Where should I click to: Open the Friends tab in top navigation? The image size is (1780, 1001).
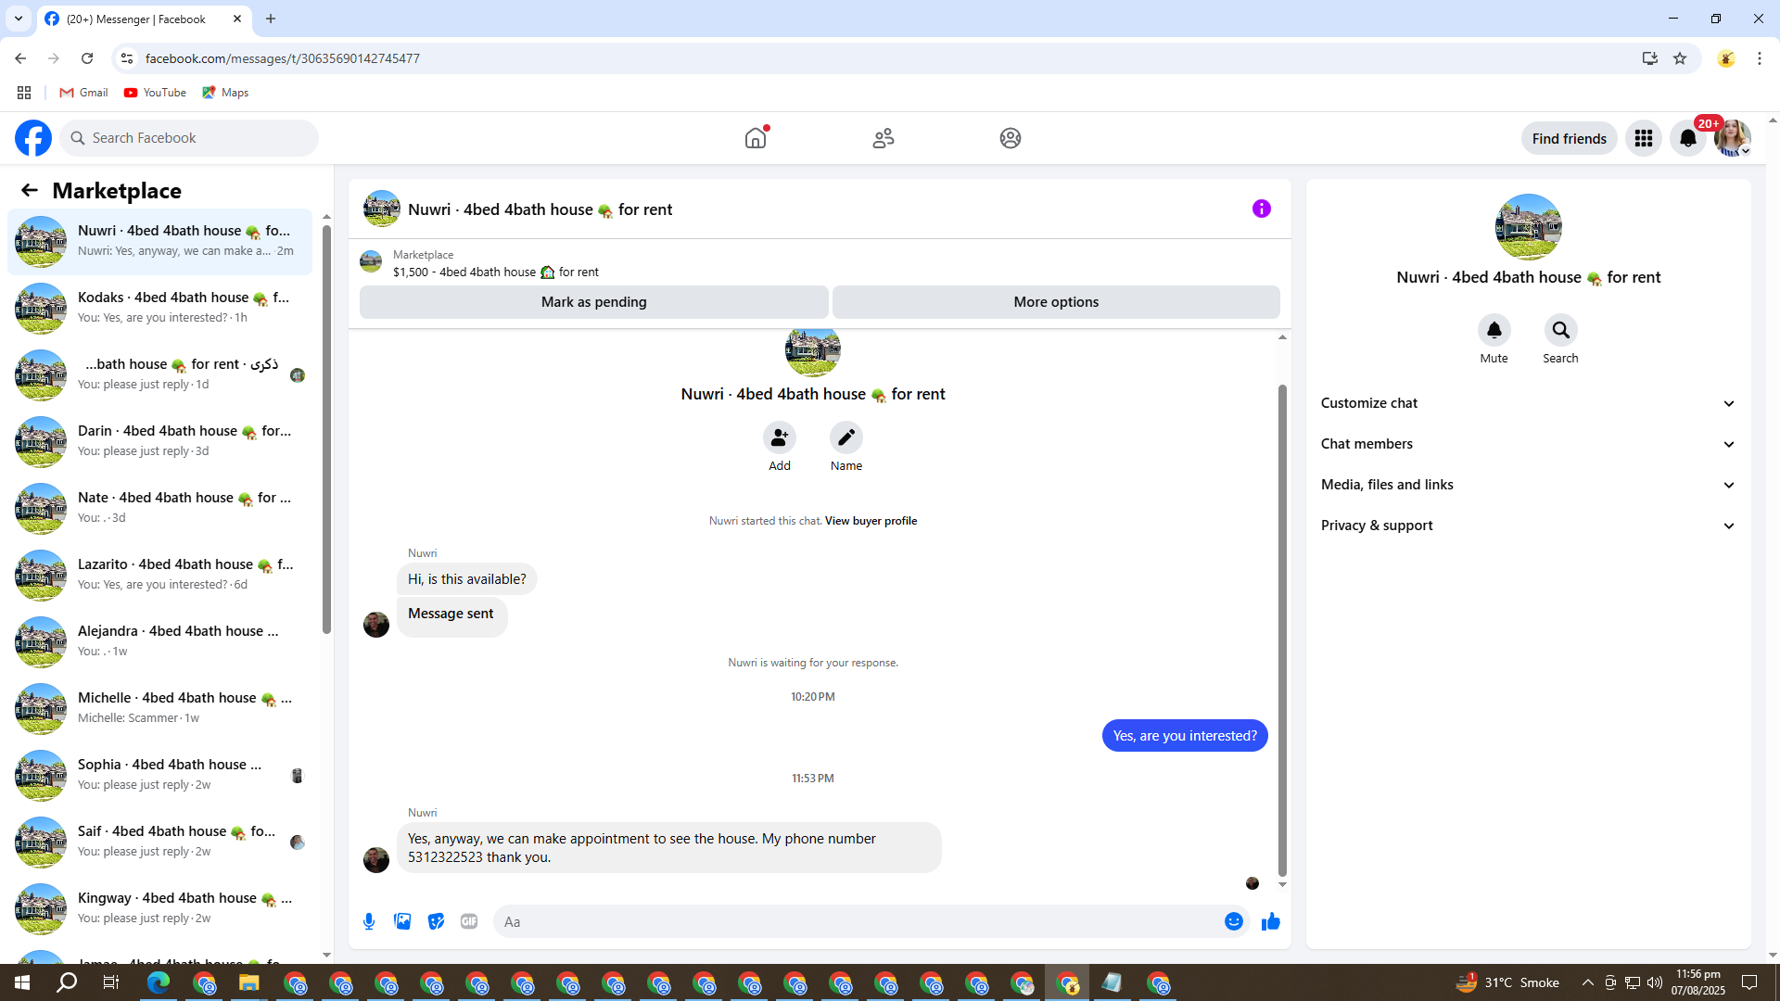pyautogui.click(x=883, y=138)
